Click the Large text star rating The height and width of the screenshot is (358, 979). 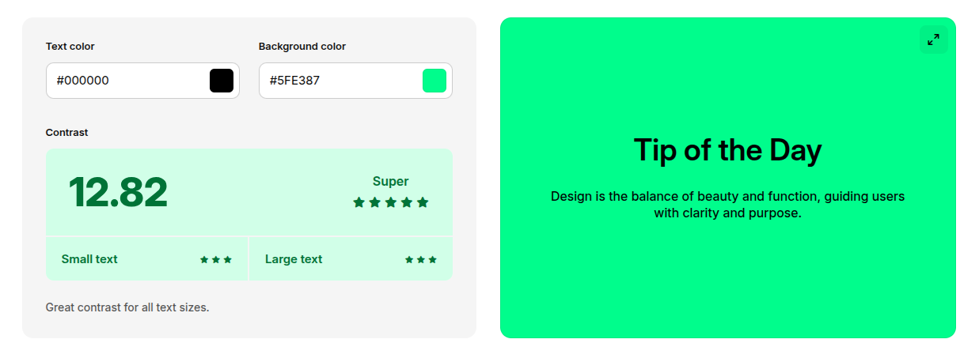pos(421,259)
